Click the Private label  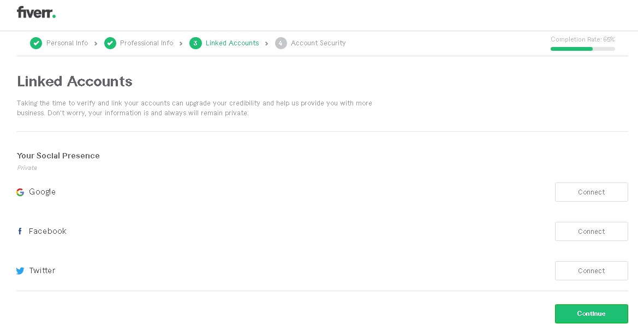click(x=27, y=168)
